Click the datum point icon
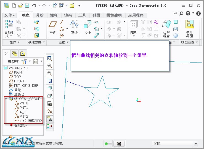 point(62,29)
